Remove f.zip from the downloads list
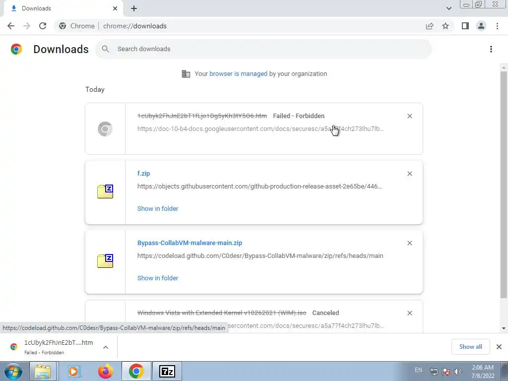 (409, 174)
